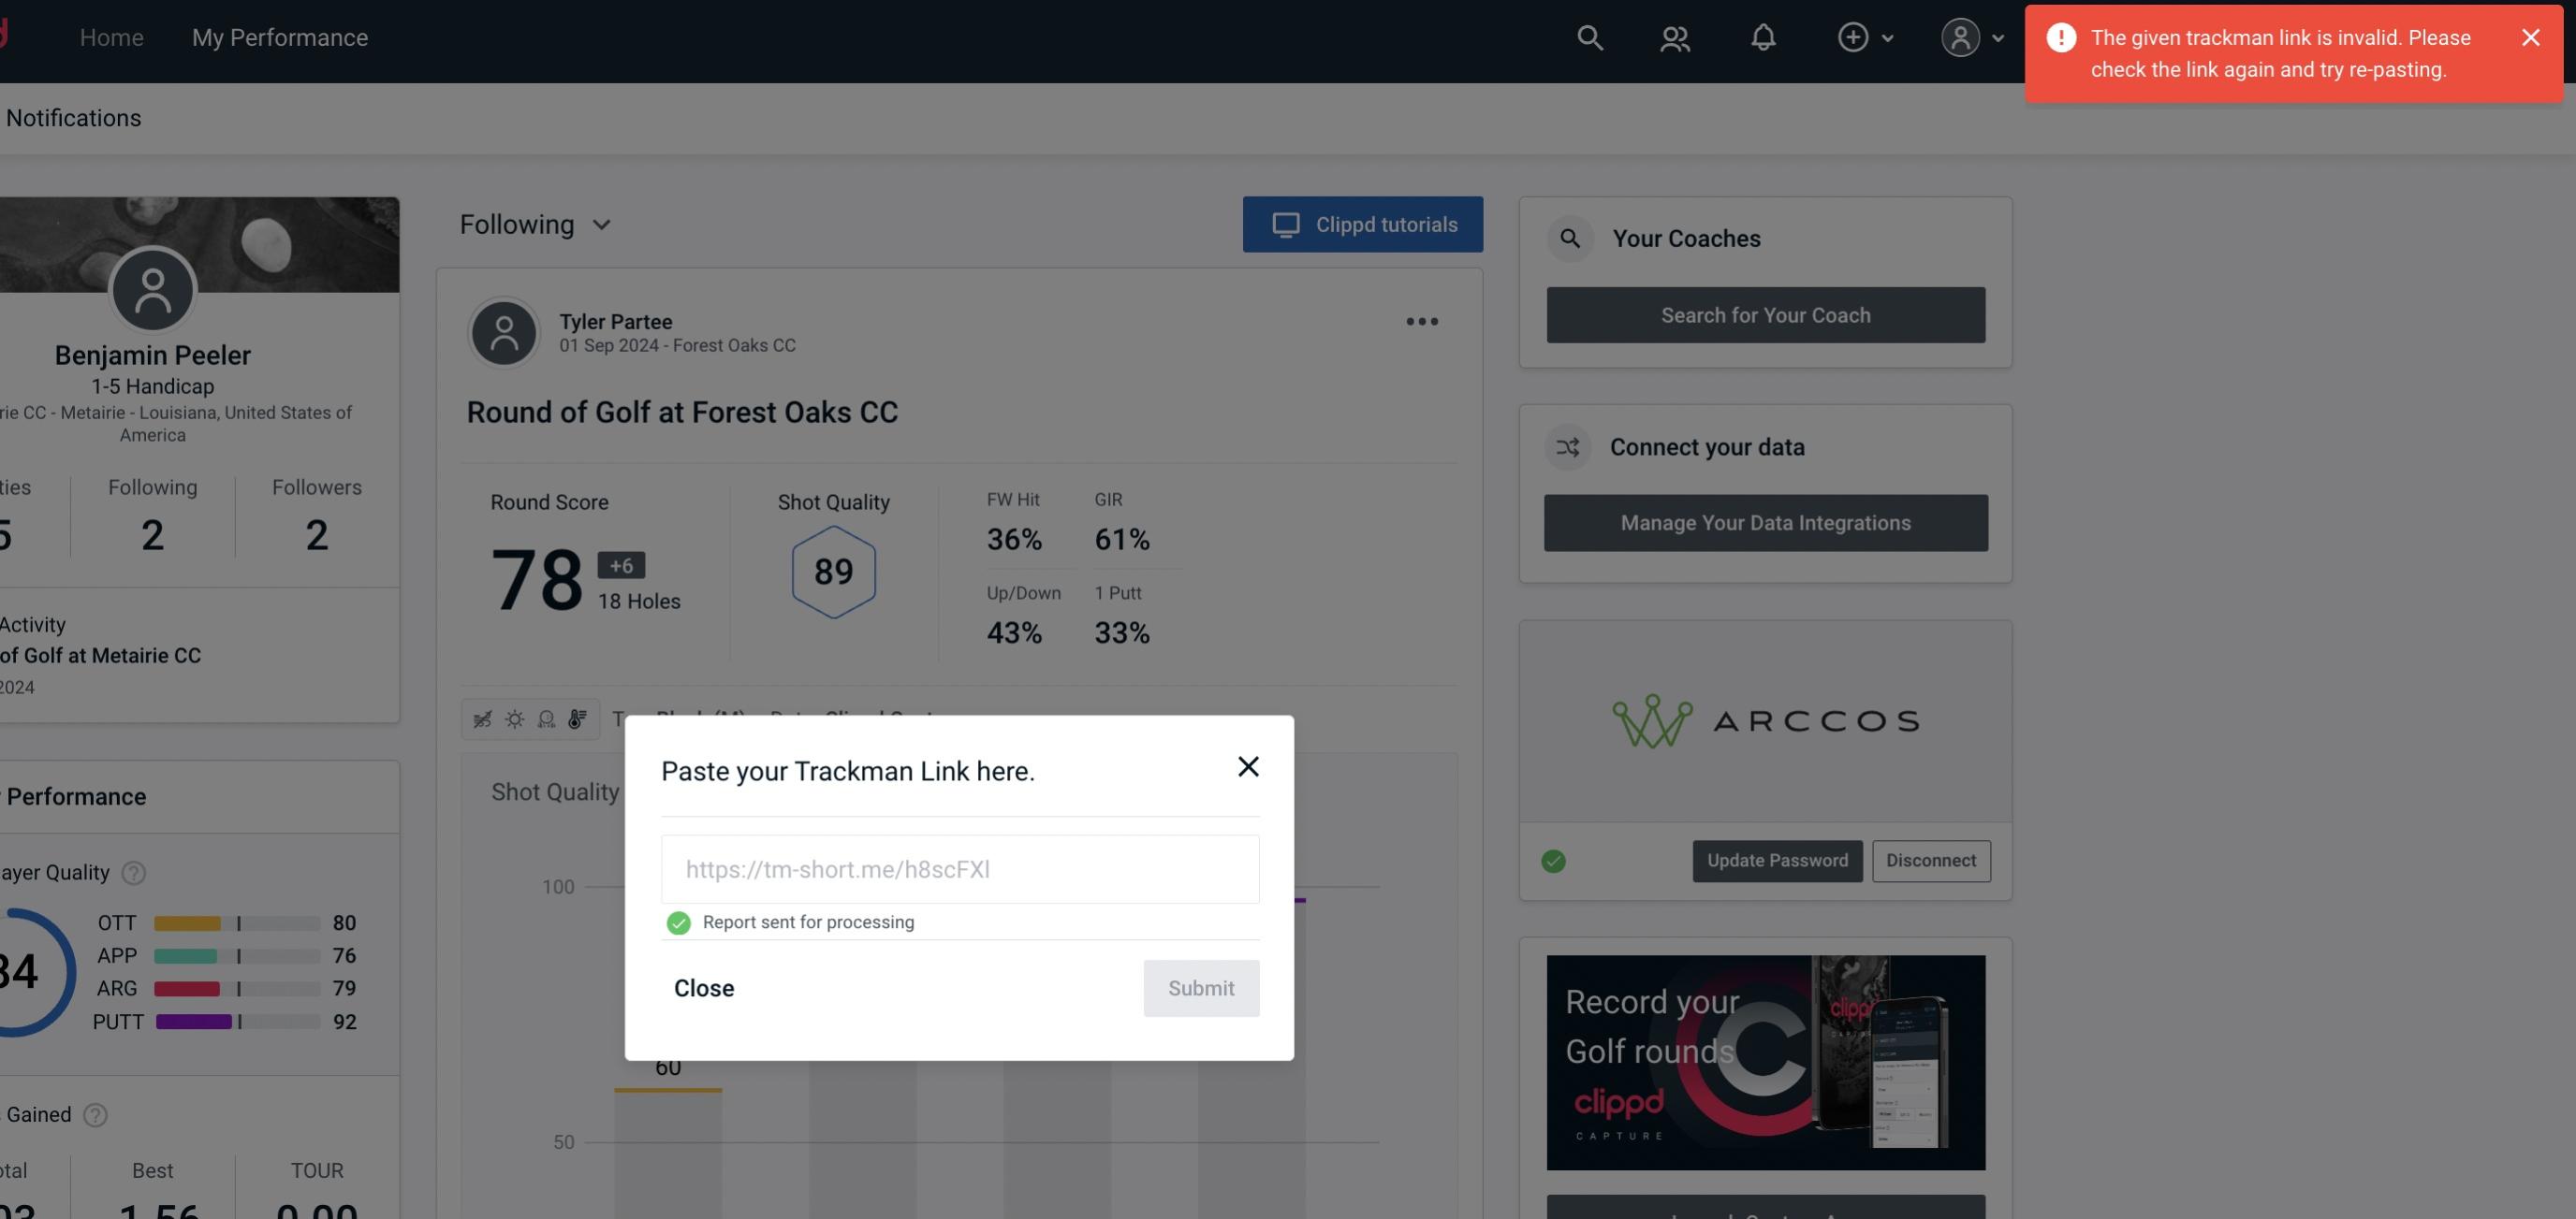Viewport: 2576px width, 1219px height.
Task: Click the Shot Quality hexagon icon
Action: (x=833, y=570)
